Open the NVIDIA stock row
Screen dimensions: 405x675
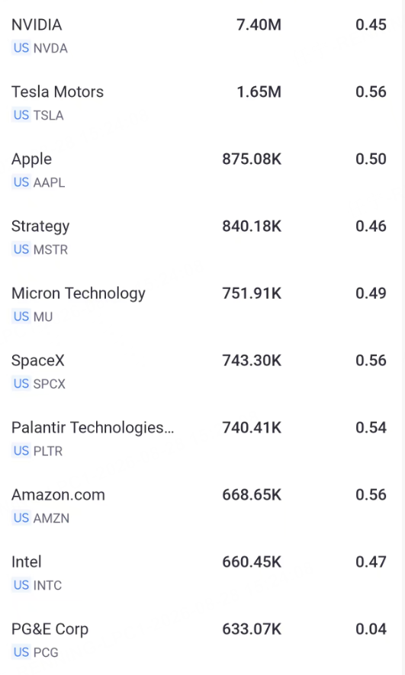click(202, 36)
